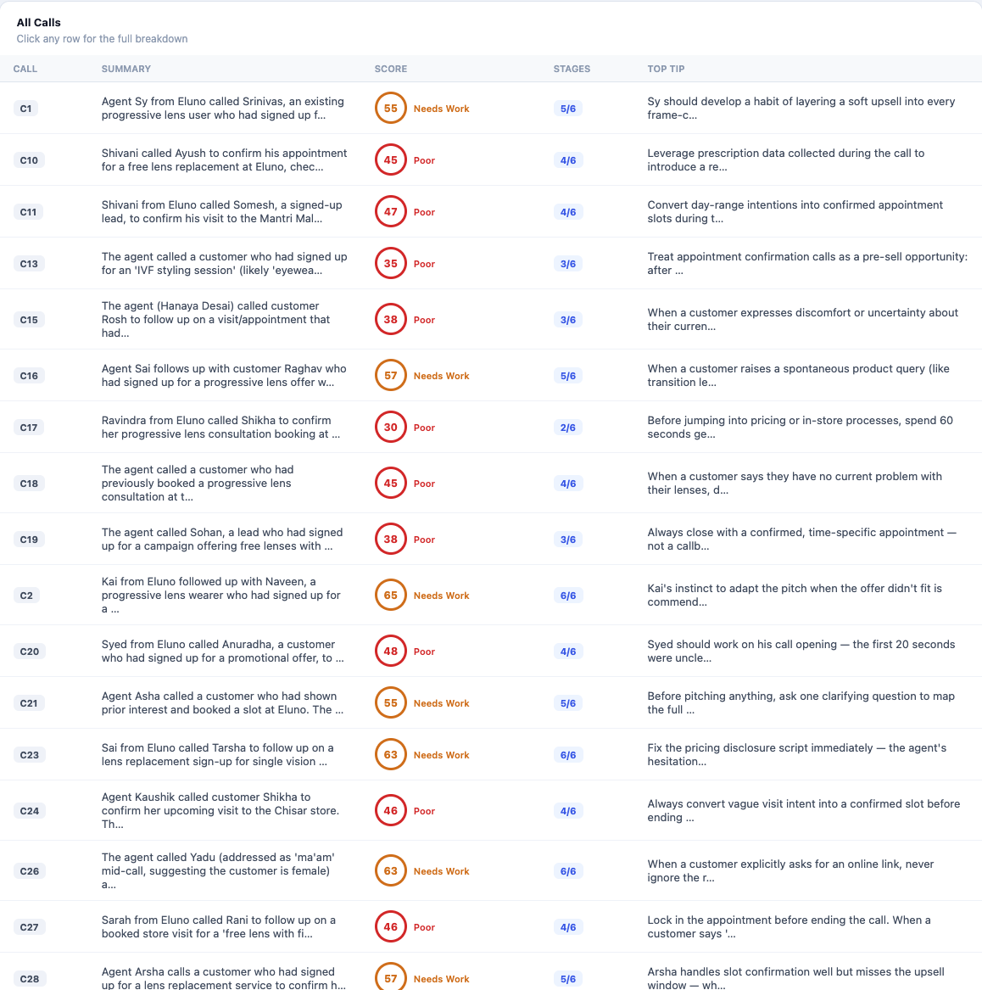982x990 pixels.
Task: Select the orange 65 score badge for C2
Action: 390,595
